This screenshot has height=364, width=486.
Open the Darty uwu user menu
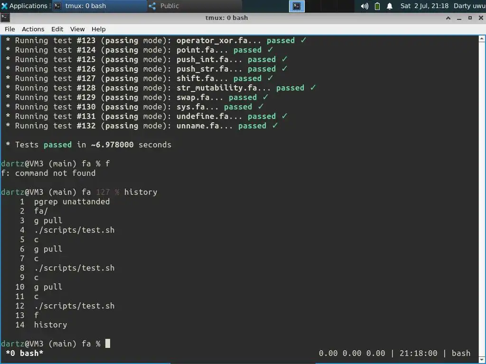[469, 6]
